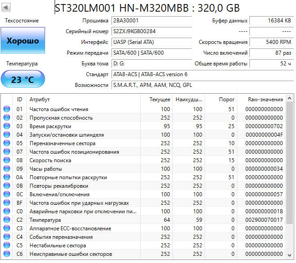
Task: Click status orb for Повторные попытки раскрутки
Action: tap(7, 177)
